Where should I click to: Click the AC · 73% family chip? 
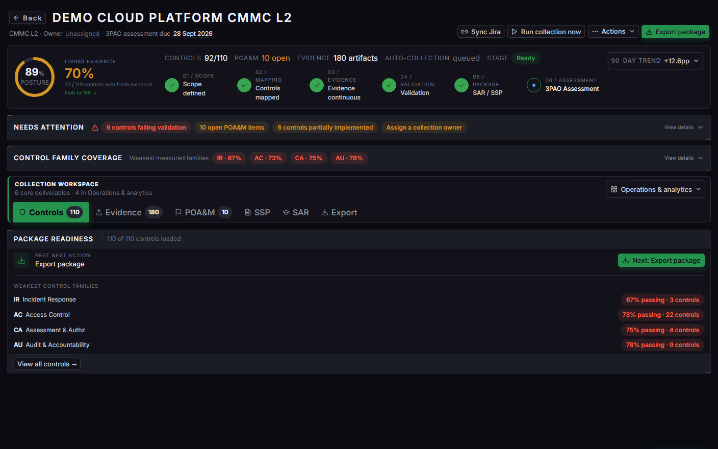(268, 158)
